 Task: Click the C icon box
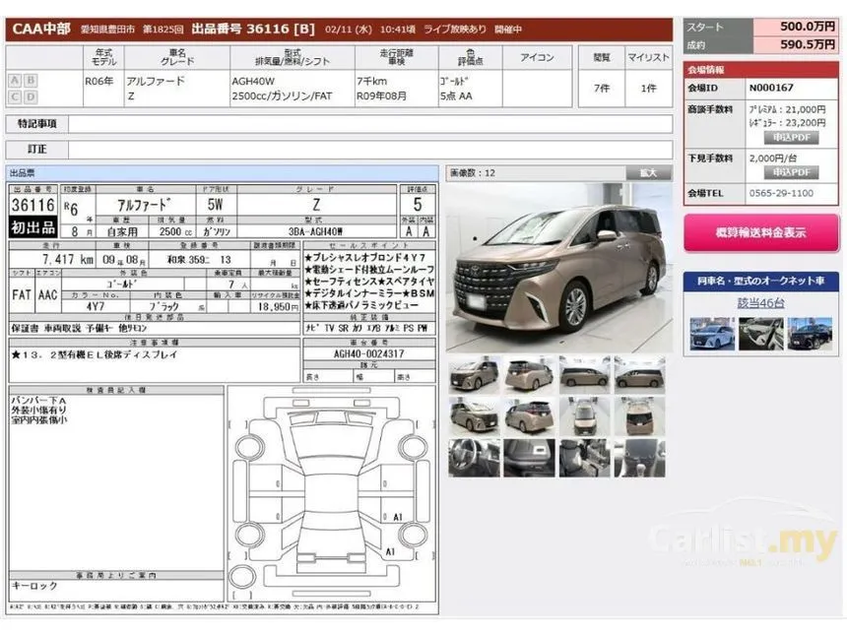[15, 96]
